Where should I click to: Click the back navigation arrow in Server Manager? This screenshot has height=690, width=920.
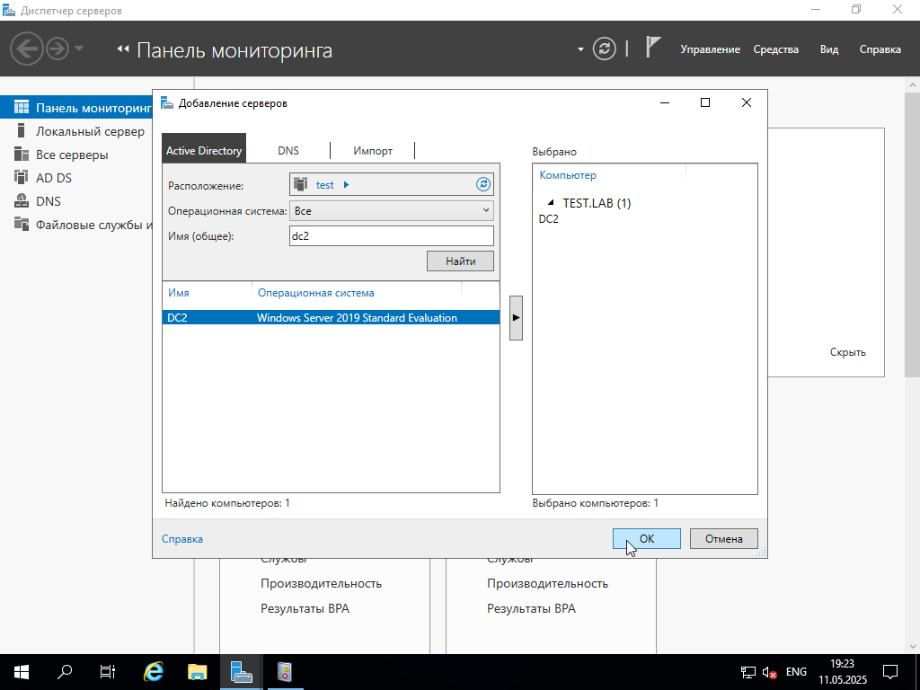(26, 49)
